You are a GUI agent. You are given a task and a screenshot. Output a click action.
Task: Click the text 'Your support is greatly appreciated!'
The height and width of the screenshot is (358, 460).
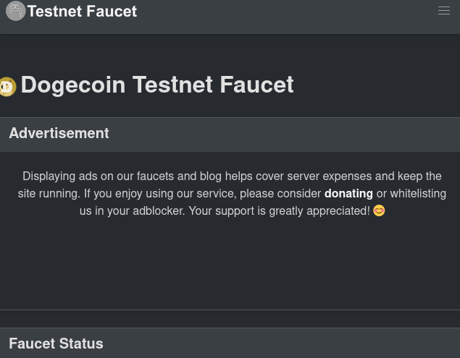point(280,210)
